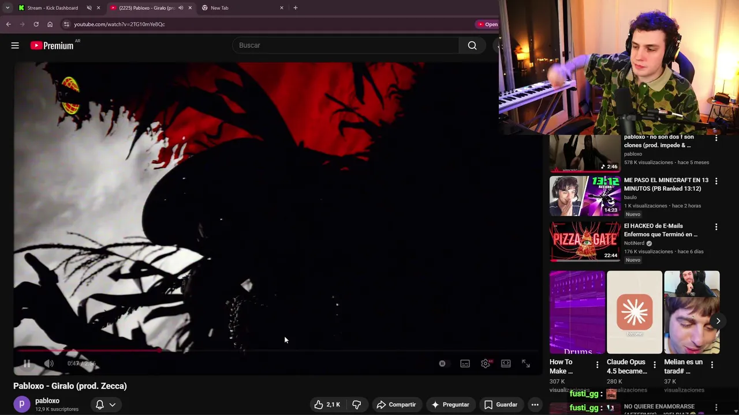Viewport: 739px width, 415px height.
Task: Open the Drums short thumbnail
Action: (577, 312)
